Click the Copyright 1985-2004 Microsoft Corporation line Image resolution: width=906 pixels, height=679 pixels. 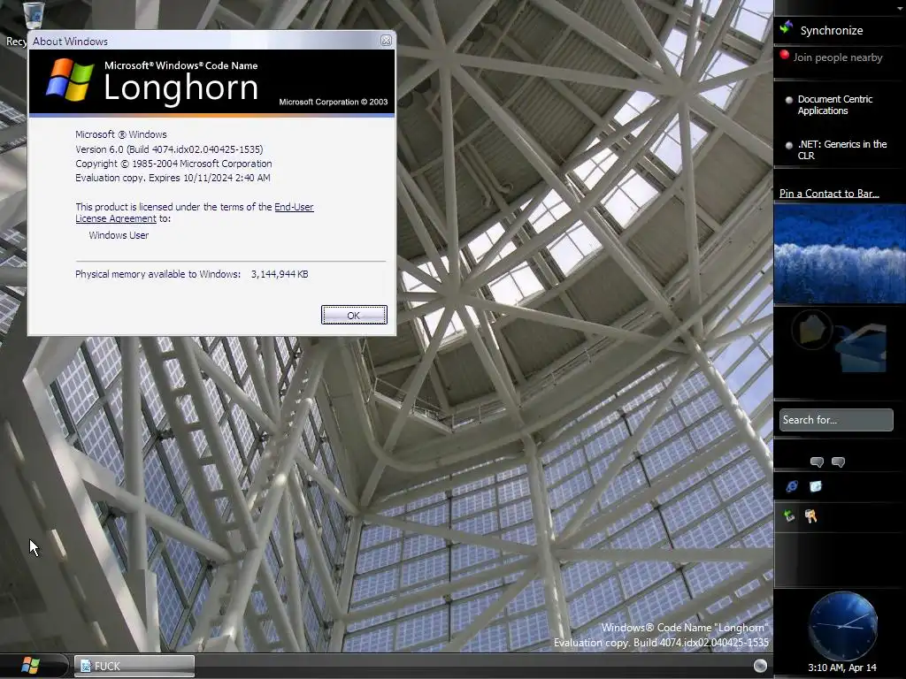tap(173, 164)
